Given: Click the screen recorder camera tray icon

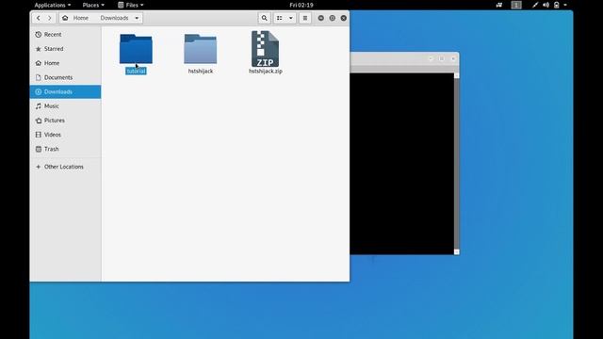Looking at the screenshot, I should [499, 5].
